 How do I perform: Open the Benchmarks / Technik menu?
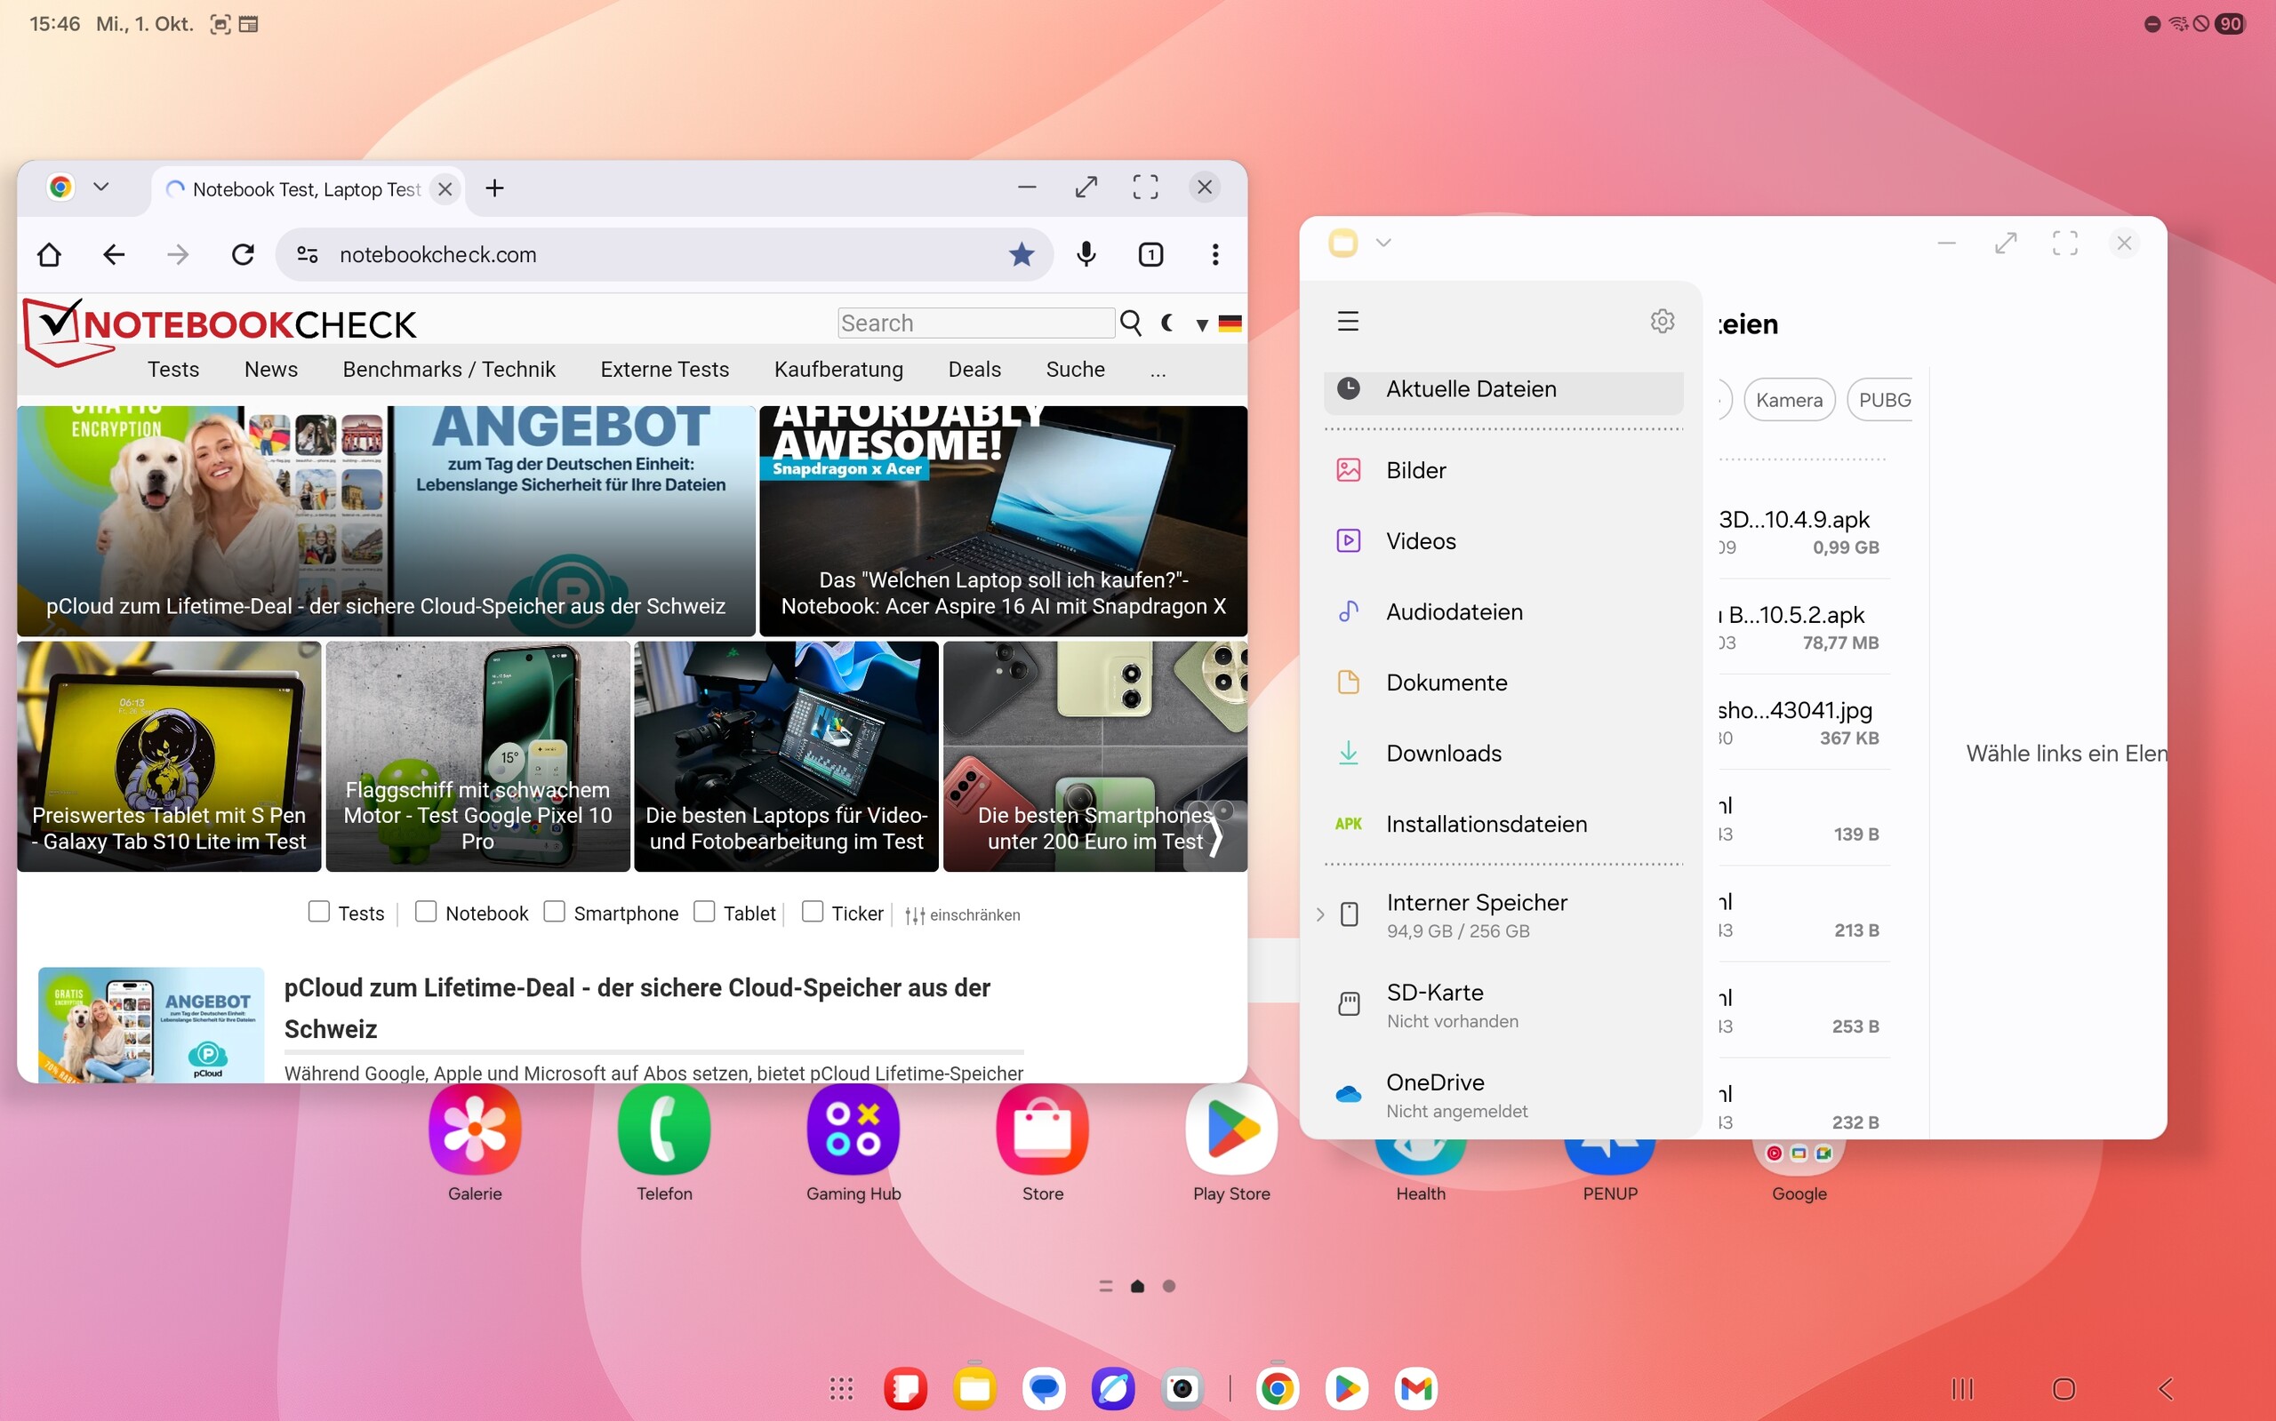(448, 370)
